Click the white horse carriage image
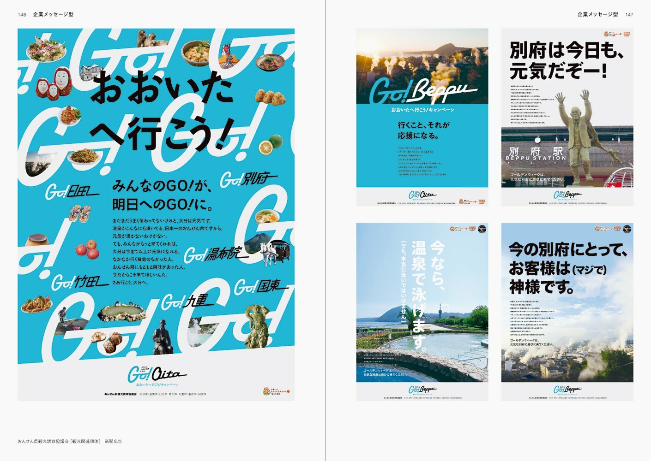Screen dimensions: 651x461 click(276, 252)
